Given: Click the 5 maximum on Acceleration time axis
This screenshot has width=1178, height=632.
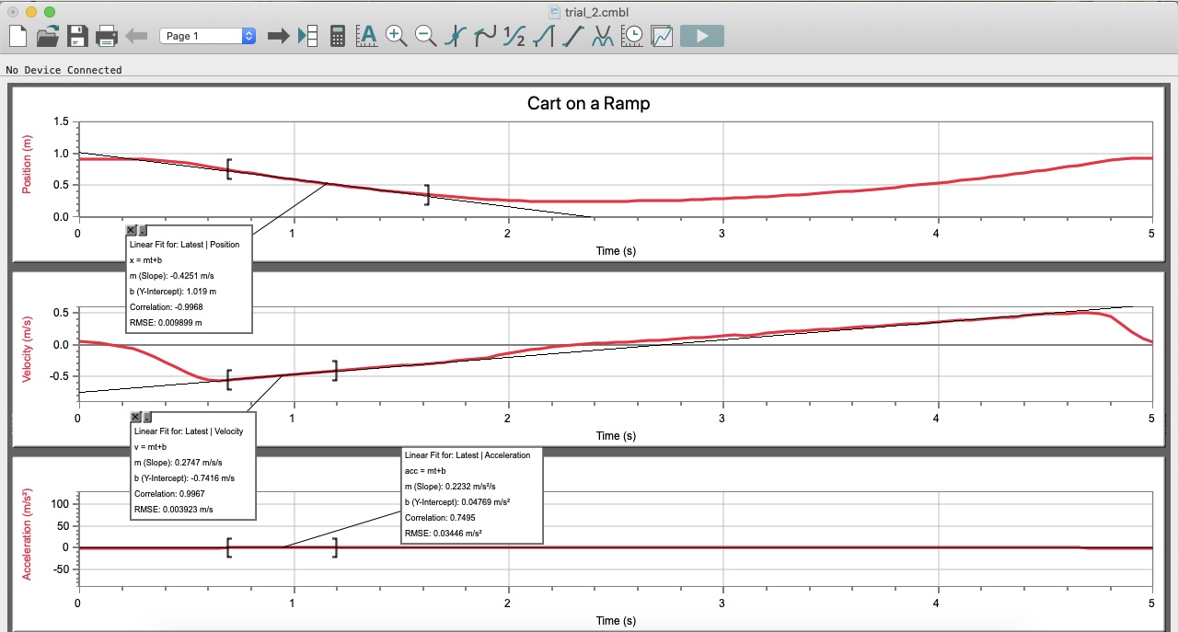Looking at the screenshot, I should pos(1151,603).
